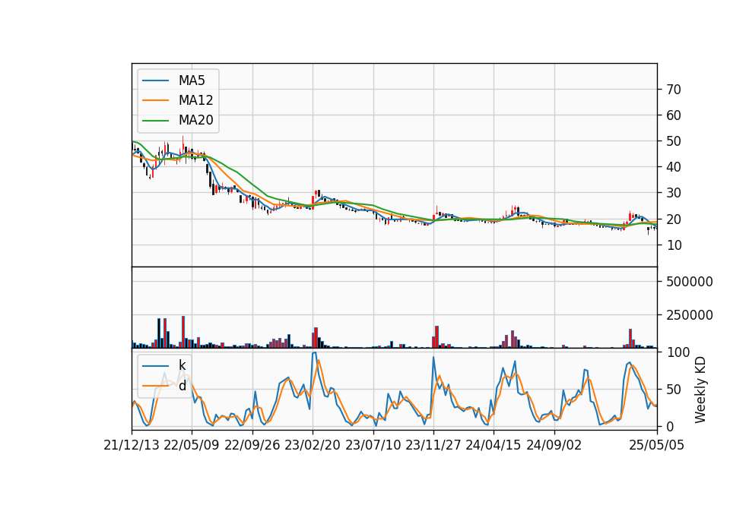Click the 23/02/20 date tick label
The image size is (730, 524).
click(313, 446)
